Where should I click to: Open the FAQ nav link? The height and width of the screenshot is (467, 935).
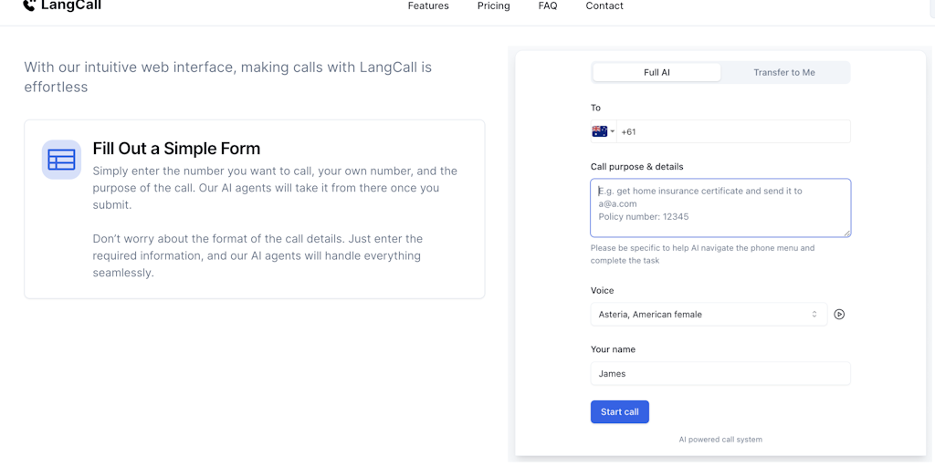(548, 6)
